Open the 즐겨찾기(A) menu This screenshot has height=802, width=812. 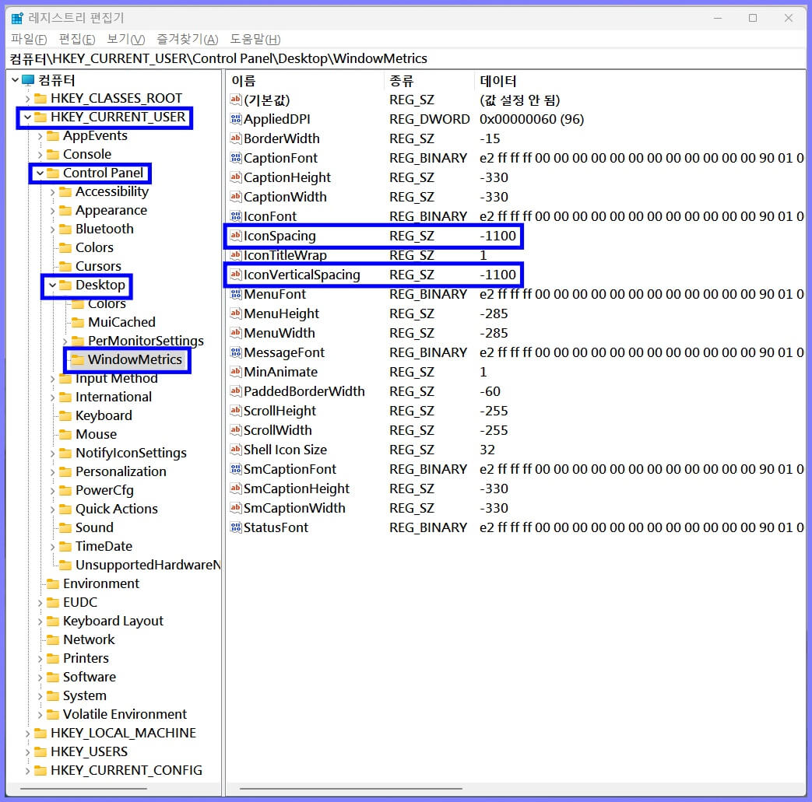coord(188,40)
